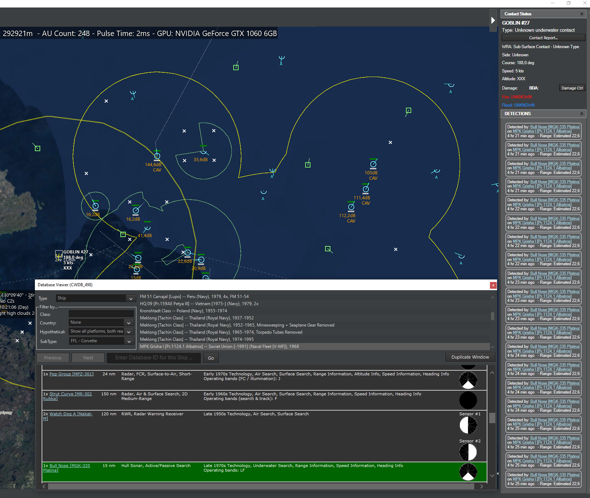The image size is (590, 498).
Task: Click the ship list vertical scrollbar thumb
Action: [x=492, y=316]
